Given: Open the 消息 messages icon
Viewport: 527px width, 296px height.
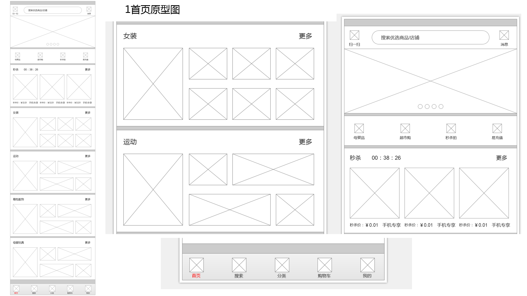Looking at the screenshot, I should (504, 36).
